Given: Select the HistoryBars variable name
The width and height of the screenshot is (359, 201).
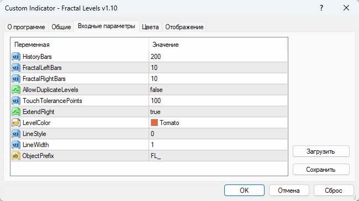Looking at the screenshot, I should pos(37,57).
